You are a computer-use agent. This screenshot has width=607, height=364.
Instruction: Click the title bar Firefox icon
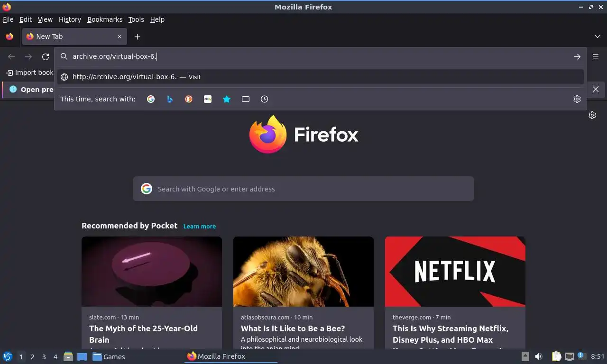click(x=7, y=7)
